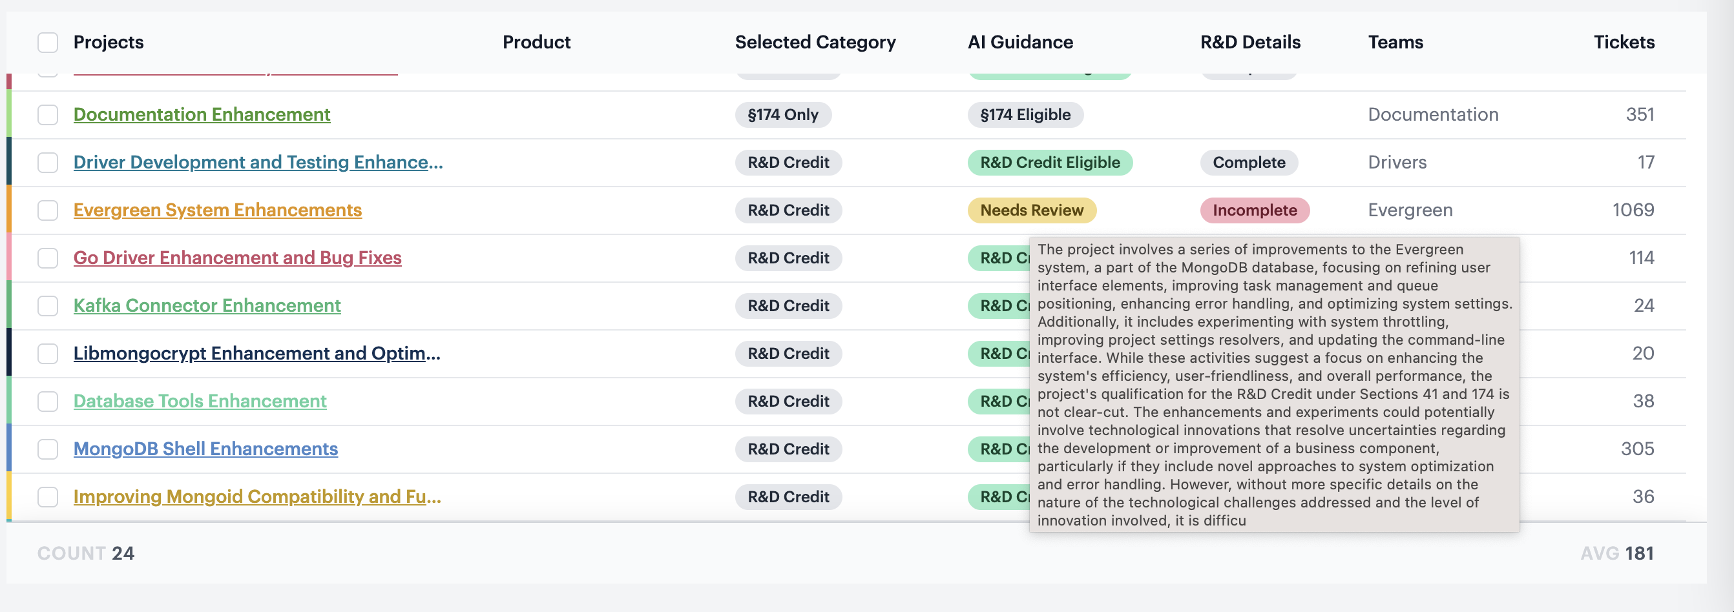This screenshot has width=1734, height=612.
Task: Tick the Driver Development and Testing checkbox
Action: (x=48, y=163)
